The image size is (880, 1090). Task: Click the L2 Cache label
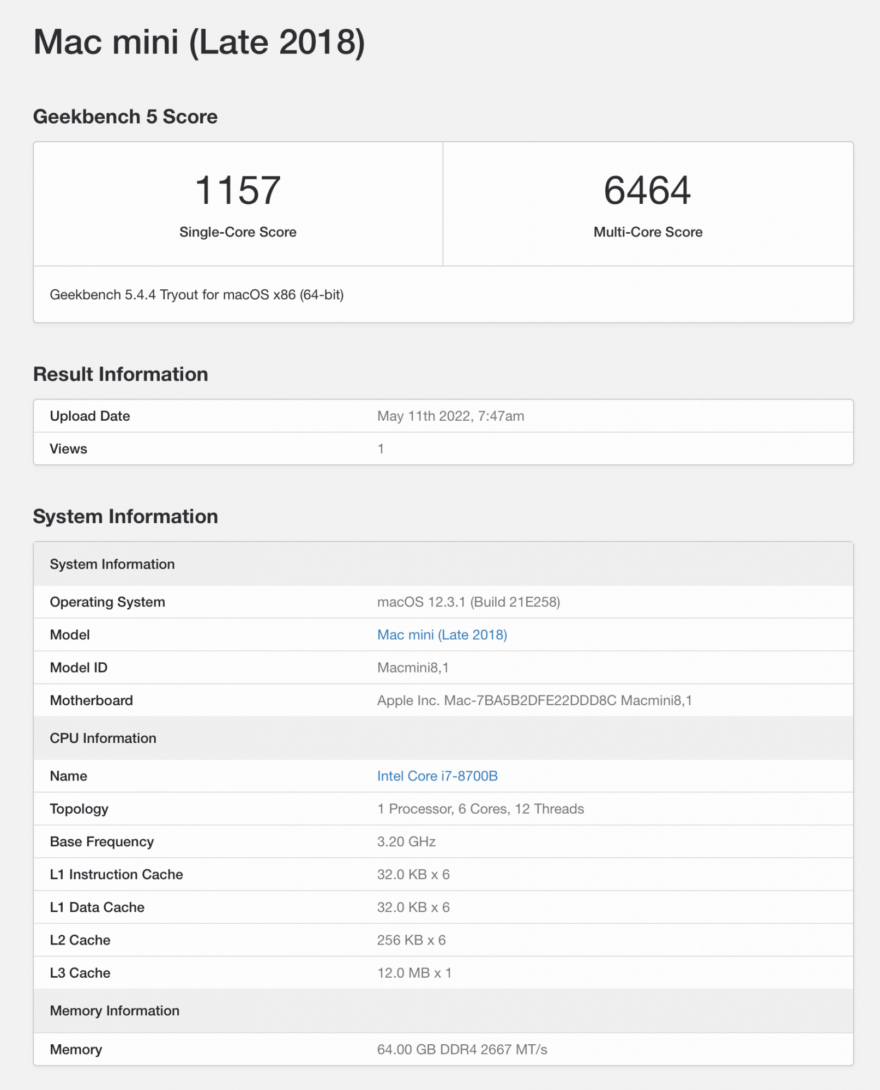[x=80, y=940]
